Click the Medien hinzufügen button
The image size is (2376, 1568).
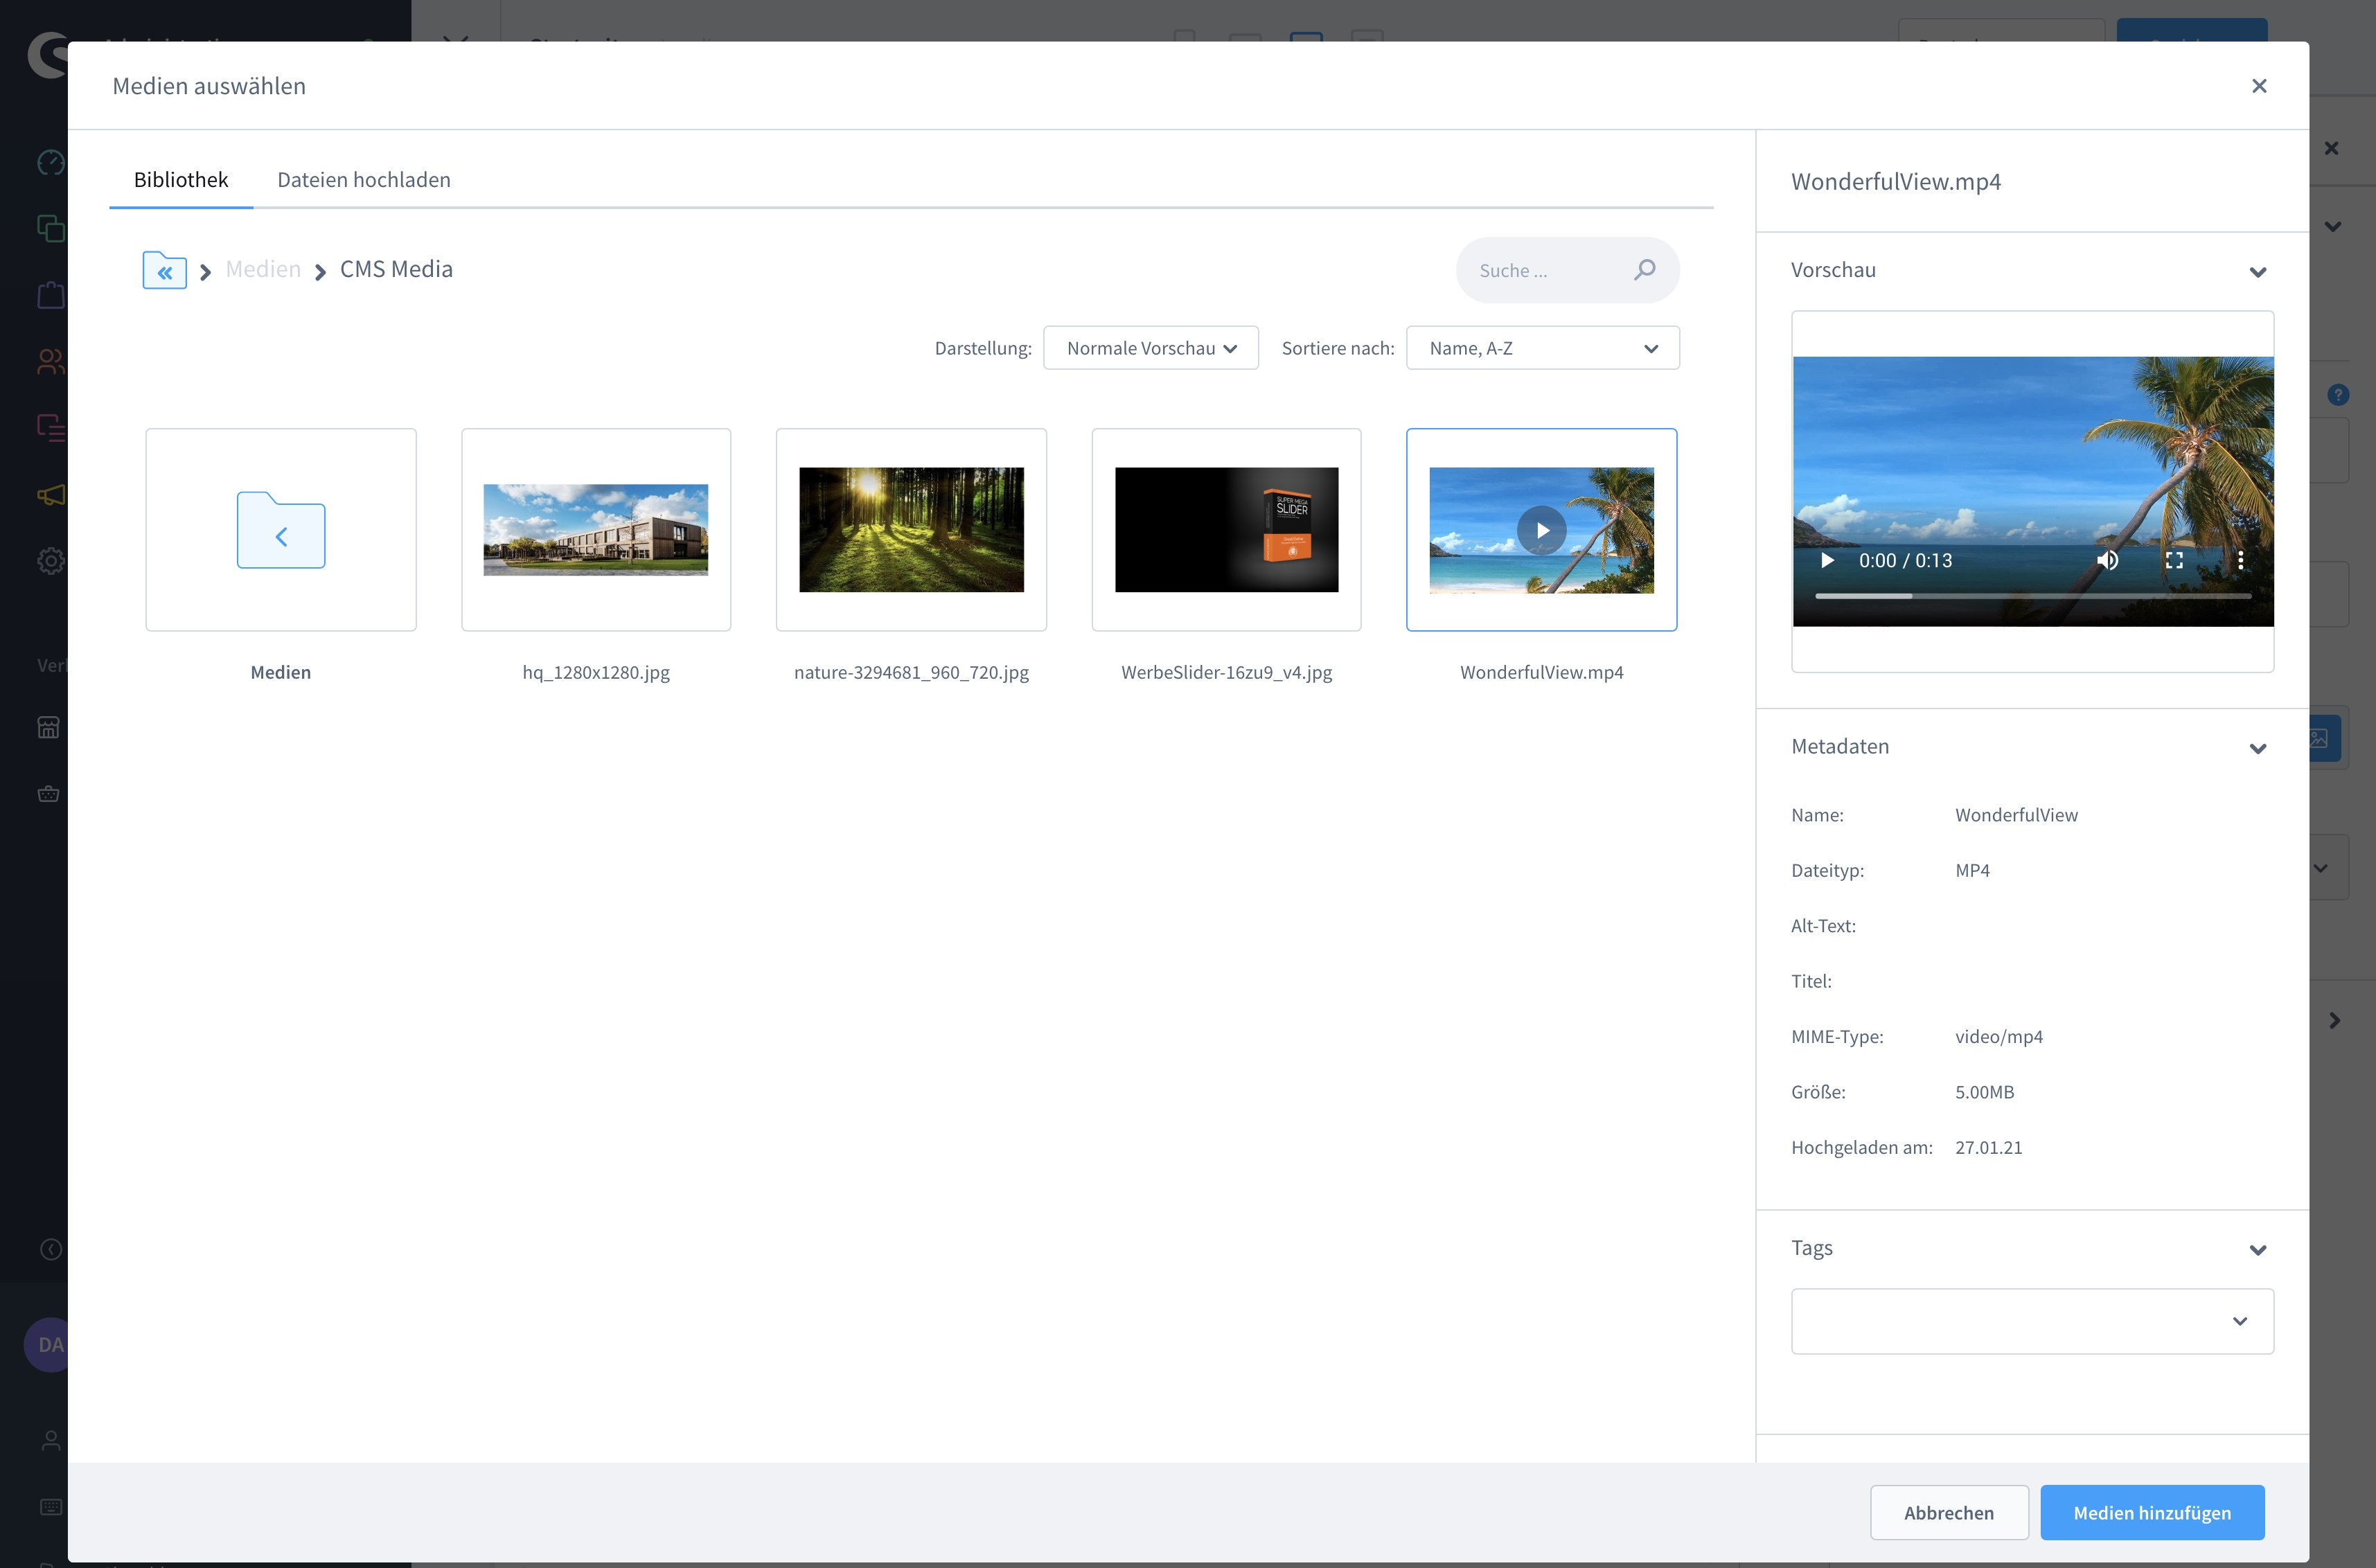click(x=2152, y=1512)
